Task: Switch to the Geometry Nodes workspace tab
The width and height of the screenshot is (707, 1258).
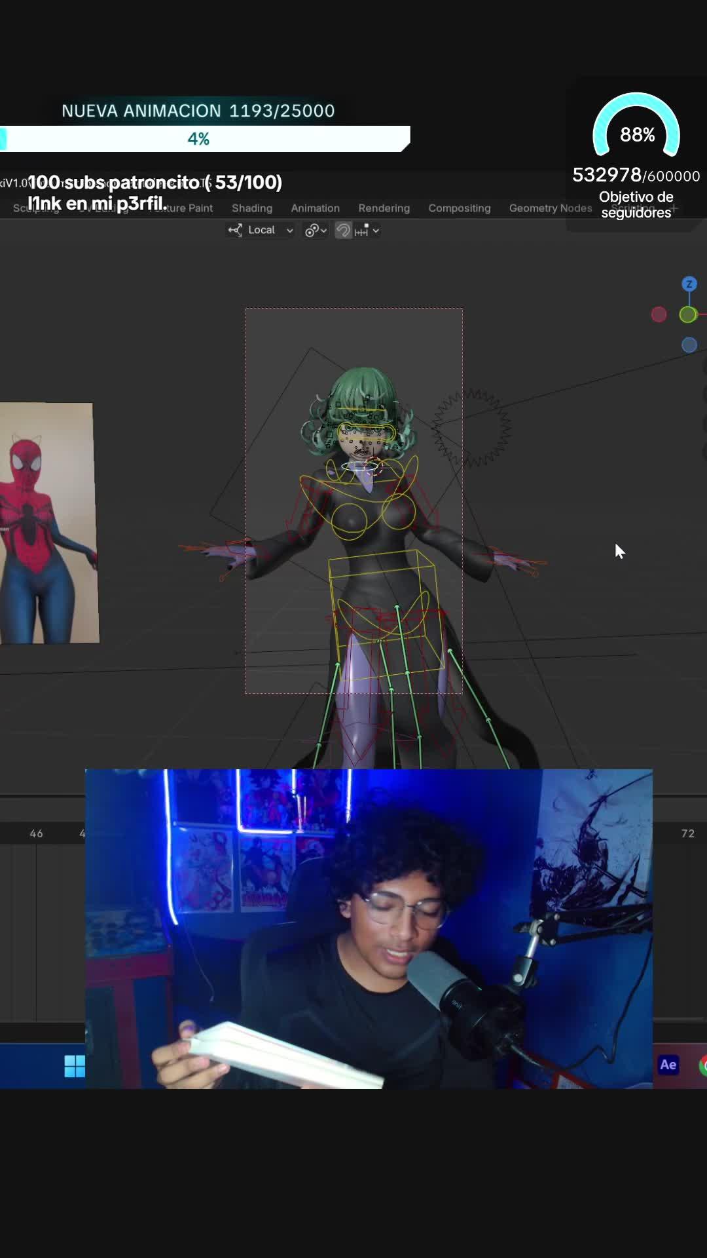Action: (x=551, y=208)
